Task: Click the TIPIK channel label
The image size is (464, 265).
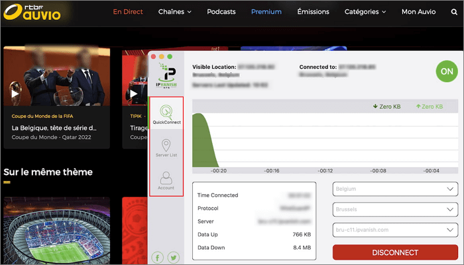Action: 136,116
